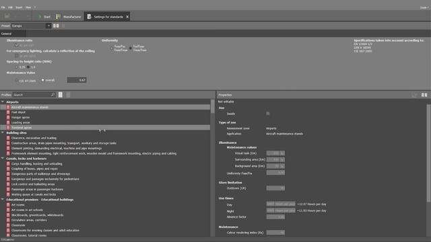Close the Settings for standards tab
The height and width of the screenshot is (242, 431).
point(127,17)
